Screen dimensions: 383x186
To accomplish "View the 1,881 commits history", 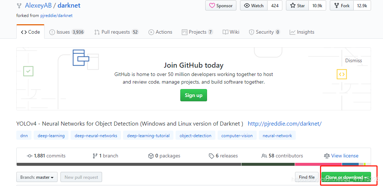I will click(46, 156).
